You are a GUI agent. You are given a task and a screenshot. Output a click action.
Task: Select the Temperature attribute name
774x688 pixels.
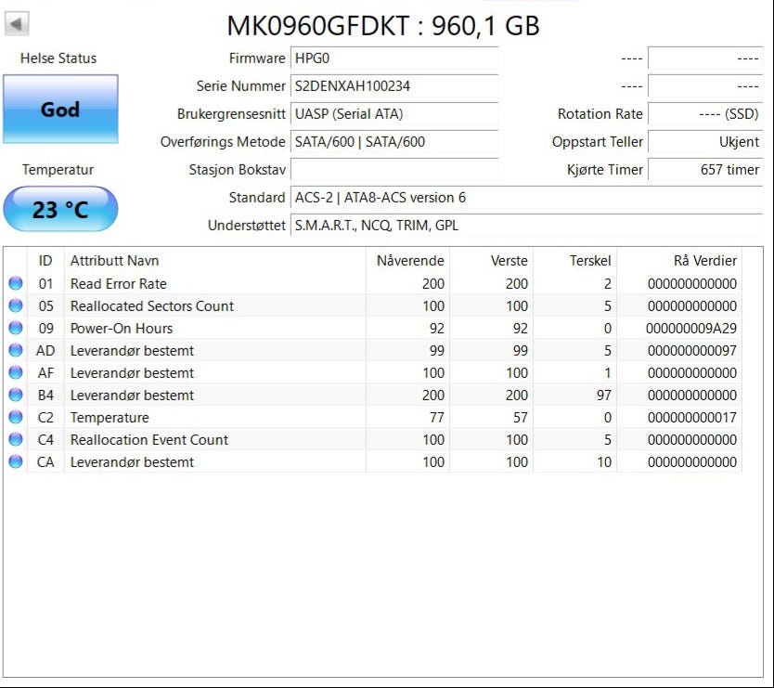pyautogui.click(x=110, y=417)
